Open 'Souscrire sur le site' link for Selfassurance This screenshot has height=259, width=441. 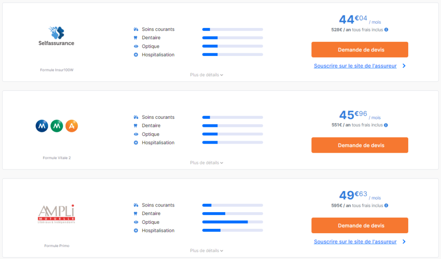pyautogui.click(x=355, y=66)
